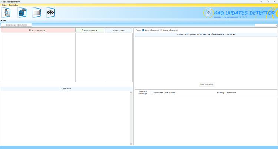Click the Категория column header

click(x=170, y=92)
